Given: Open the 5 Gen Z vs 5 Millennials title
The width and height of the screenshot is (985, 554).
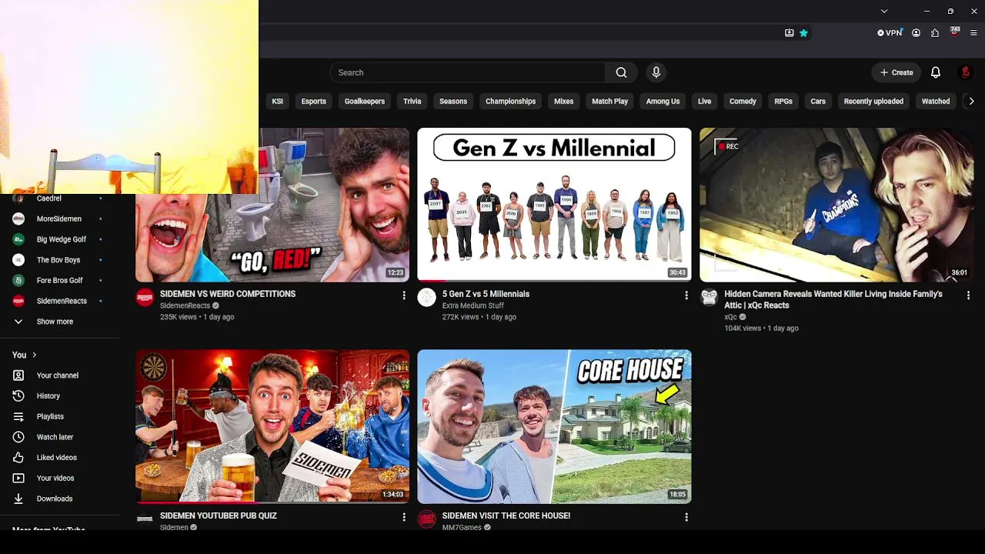Looking at the screenshot, I should click(486, 294).
